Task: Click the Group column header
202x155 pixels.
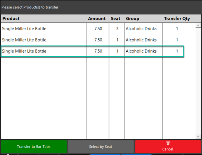Action: tap(133, 19)
